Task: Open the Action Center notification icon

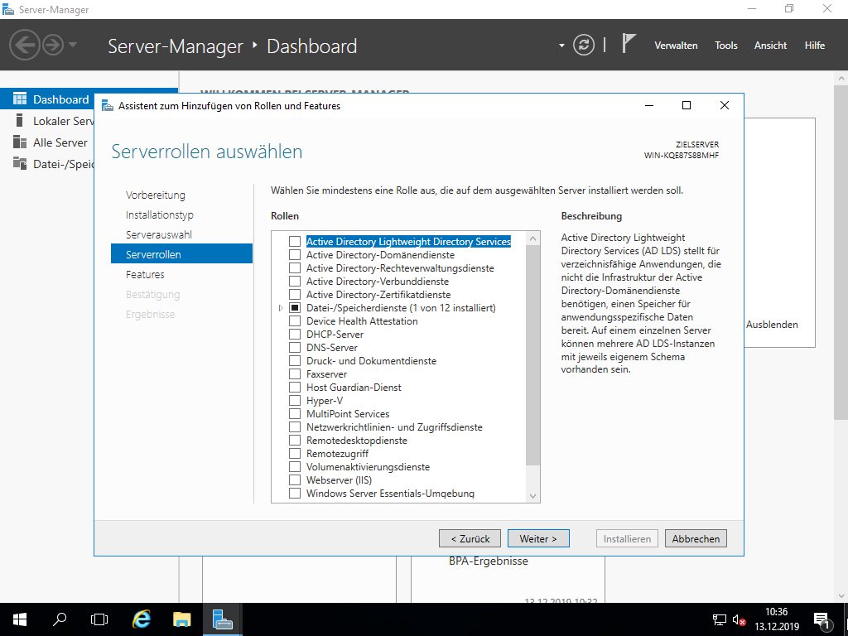Action: coord(821,619)
